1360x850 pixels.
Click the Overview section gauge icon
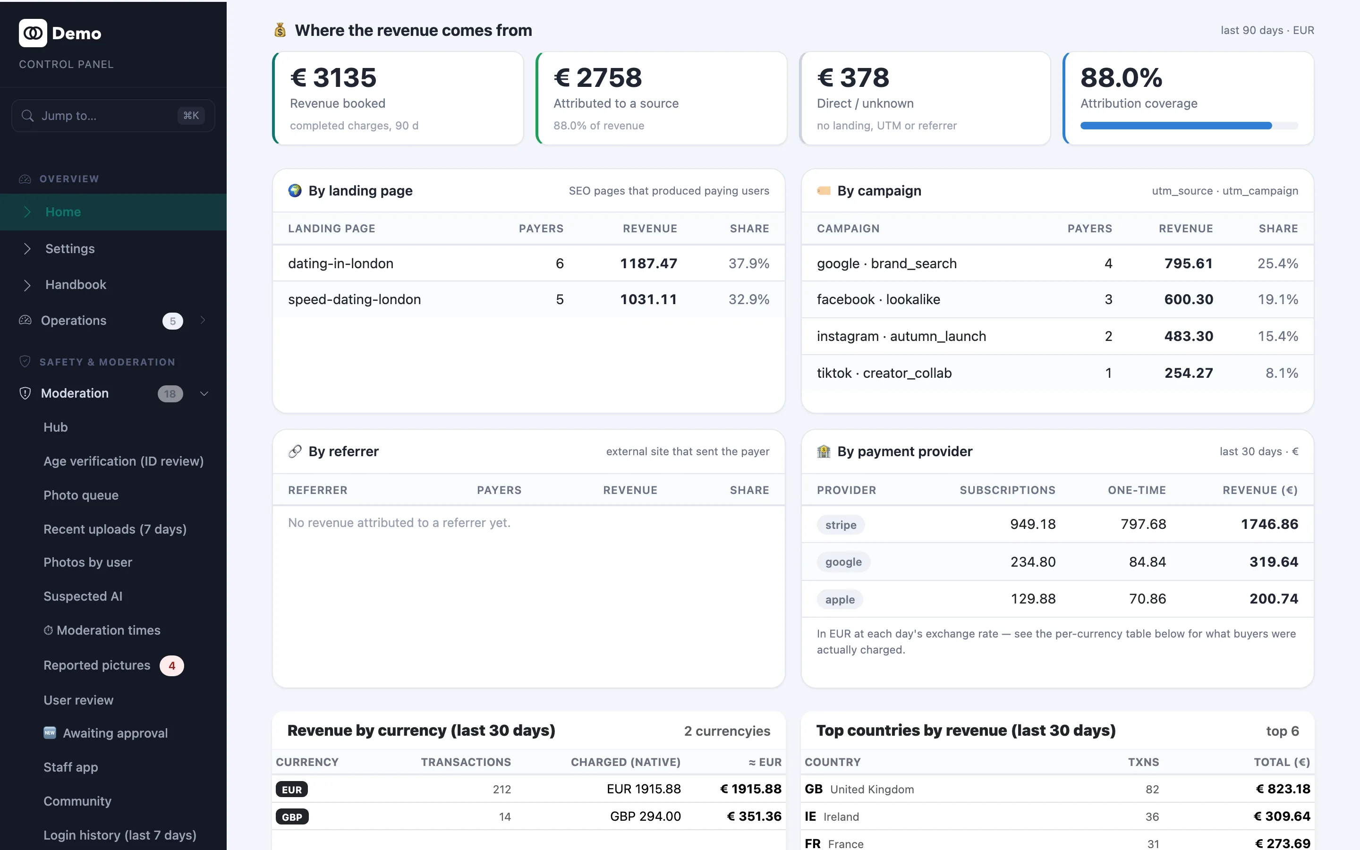[x=25, y=179]
